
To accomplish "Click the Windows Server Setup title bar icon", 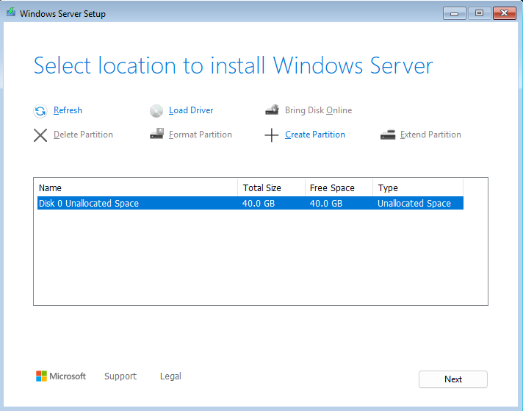I will tap(11, 13).
